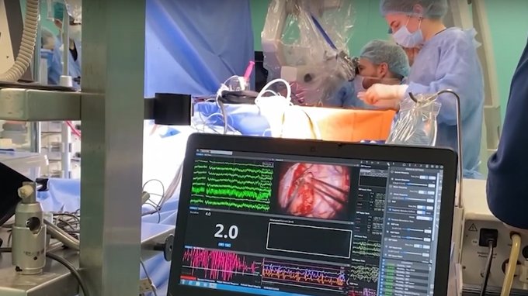Expand the small blue tab above the green EEG traces

pos(200,154)
